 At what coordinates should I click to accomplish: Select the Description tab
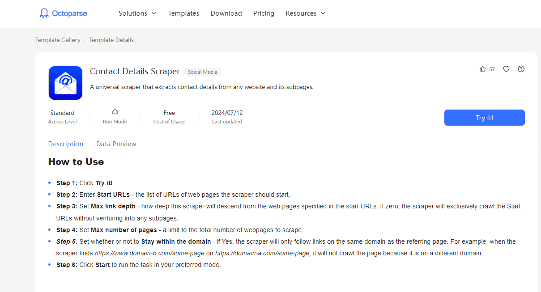66,144
